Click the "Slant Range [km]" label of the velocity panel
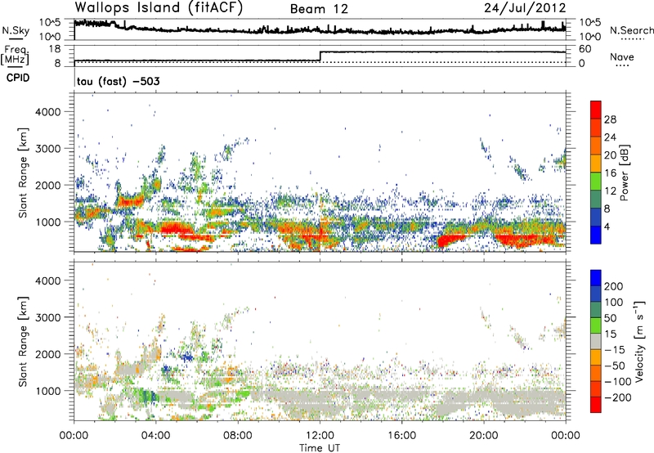The height and width of the screenshot is (453, 654). [23, 341]
